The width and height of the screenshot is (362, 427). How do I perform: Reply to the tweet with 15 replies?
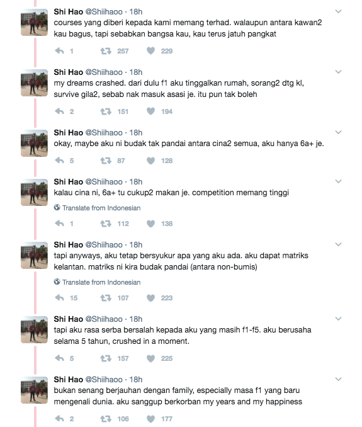tap(59, 298)
